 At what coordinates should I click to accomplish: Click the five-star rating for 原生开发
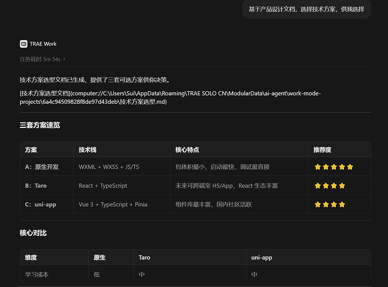point(334,167)
